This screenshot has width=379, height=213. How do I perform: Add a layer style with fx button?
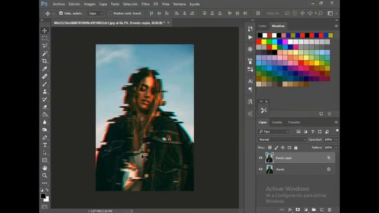pyautogui.click(x=290, y=209)
